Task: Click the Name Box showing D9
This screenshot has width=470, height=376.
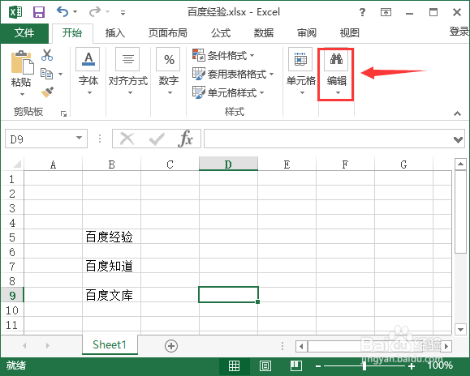Action: [41, 139]
